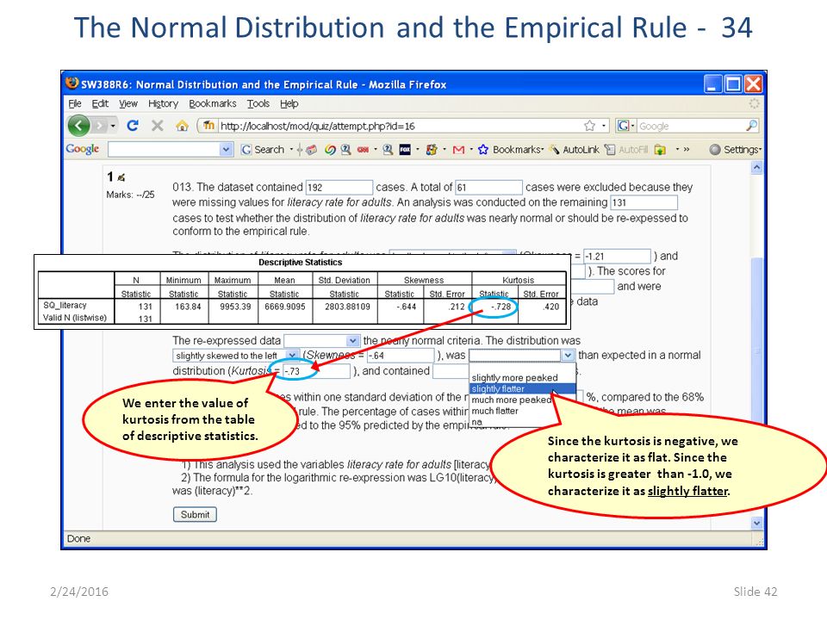This screenshot has height=620, width=827.
Task: Open Gmail from the toolbar M icon
Action: click(458, 150)
